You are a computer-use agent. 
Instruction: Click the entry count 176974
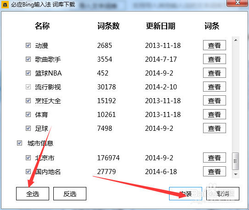point(108,158)
